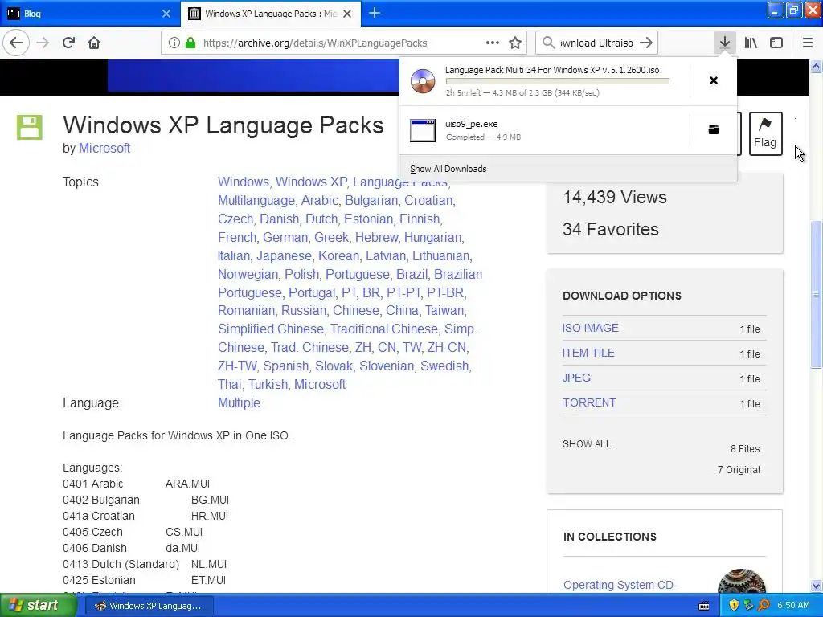Open ITEM TILE download option
The image size is (823, 617).
tap(588, 353)
